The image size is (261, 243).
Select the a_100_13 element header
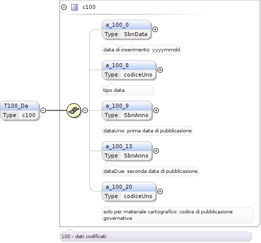pyautogui.click(x=127, y=146)
